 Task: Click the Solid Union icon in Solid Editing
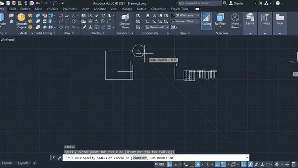click(38, 15)
